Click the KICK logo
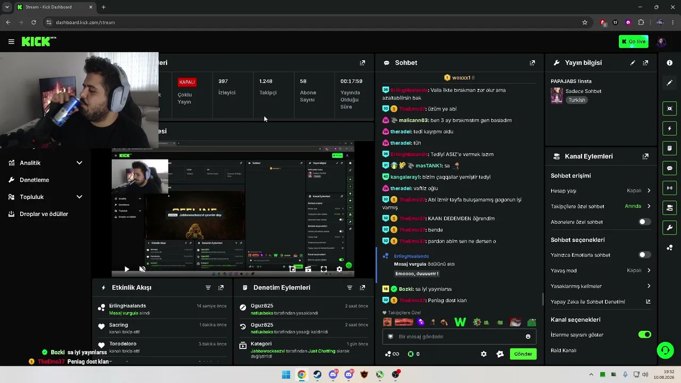The height and width of the screenshot is (383, 681). click(x=39, y=41)
